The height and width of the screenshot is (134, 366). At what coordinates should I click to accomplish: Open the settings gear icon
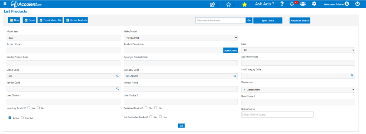pyautogui.click(x=314, y=4)
